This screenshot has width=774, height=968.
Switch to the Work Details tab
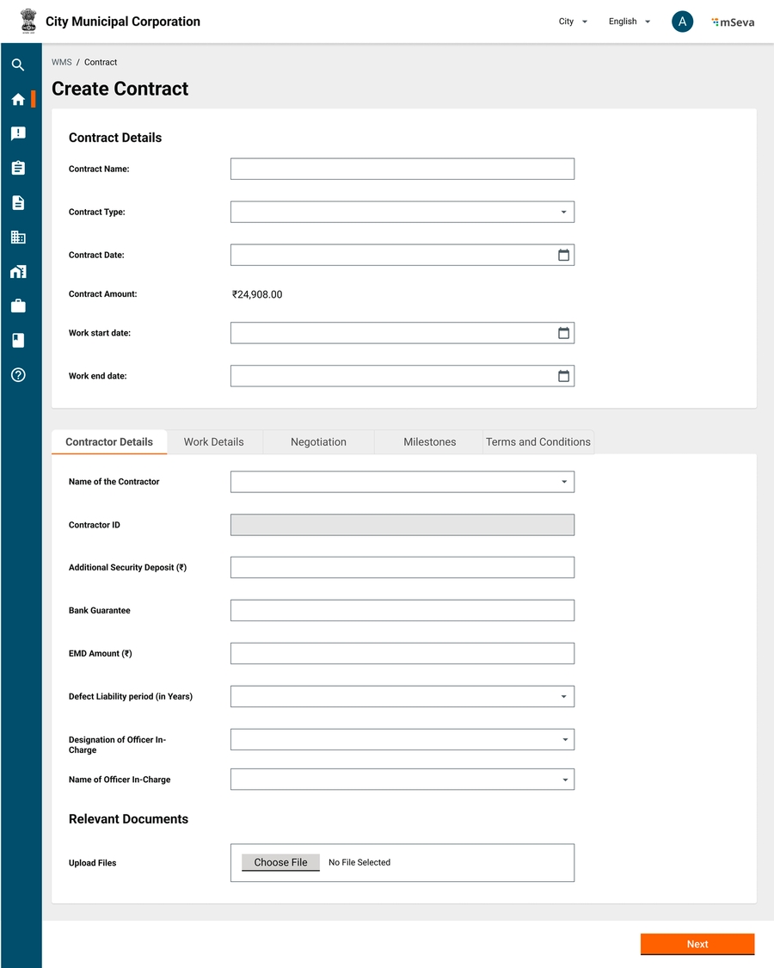tap(213, 442)
